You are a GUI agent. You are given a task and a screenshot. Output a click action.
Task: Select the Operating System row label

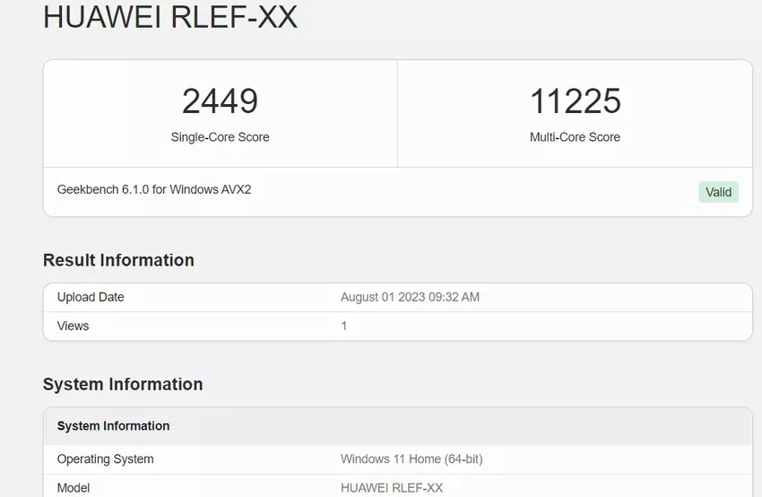[105, 459]
